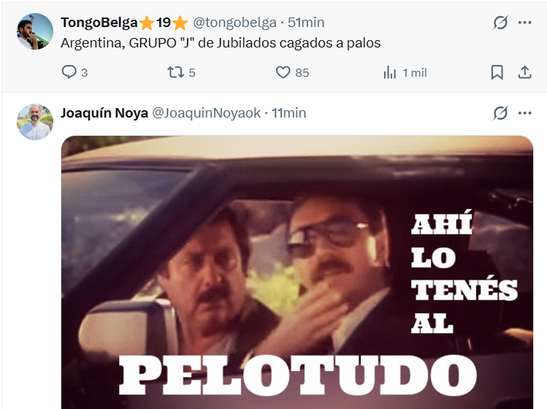
Task: Open more options for TongoBelga's tweet
Action: click(x=525, y=23)
